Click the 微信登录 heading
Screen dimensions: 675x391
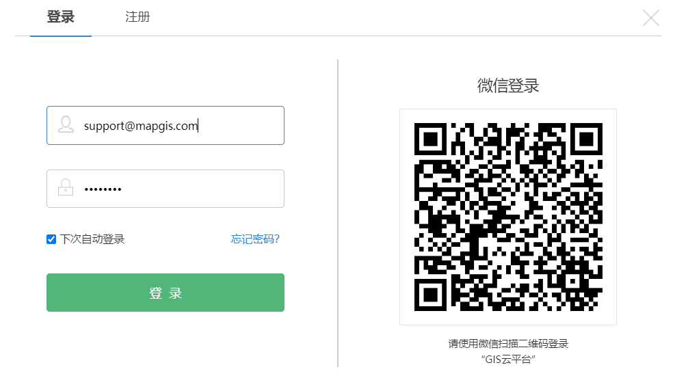[508, 85]
